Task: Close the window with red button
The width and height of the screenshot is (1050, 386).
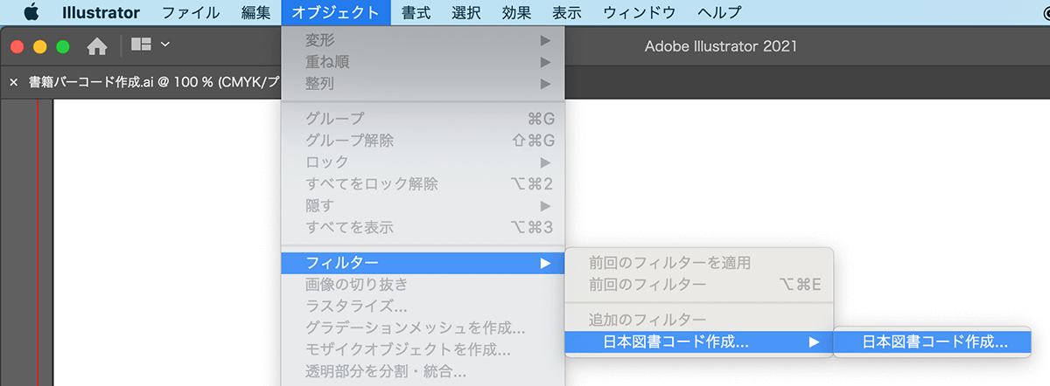Action: click(17, 46)
